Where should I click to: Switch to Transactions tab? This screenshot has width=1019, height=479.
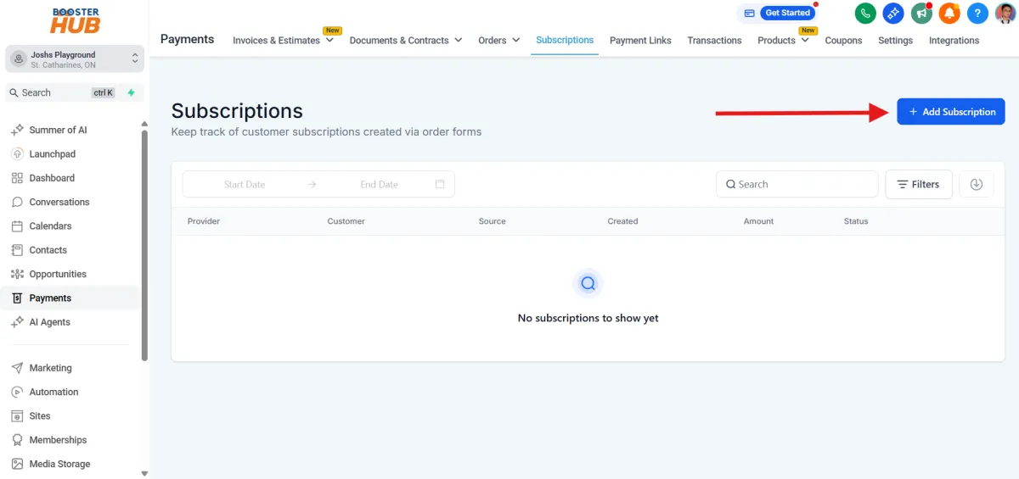pos(714,40)
